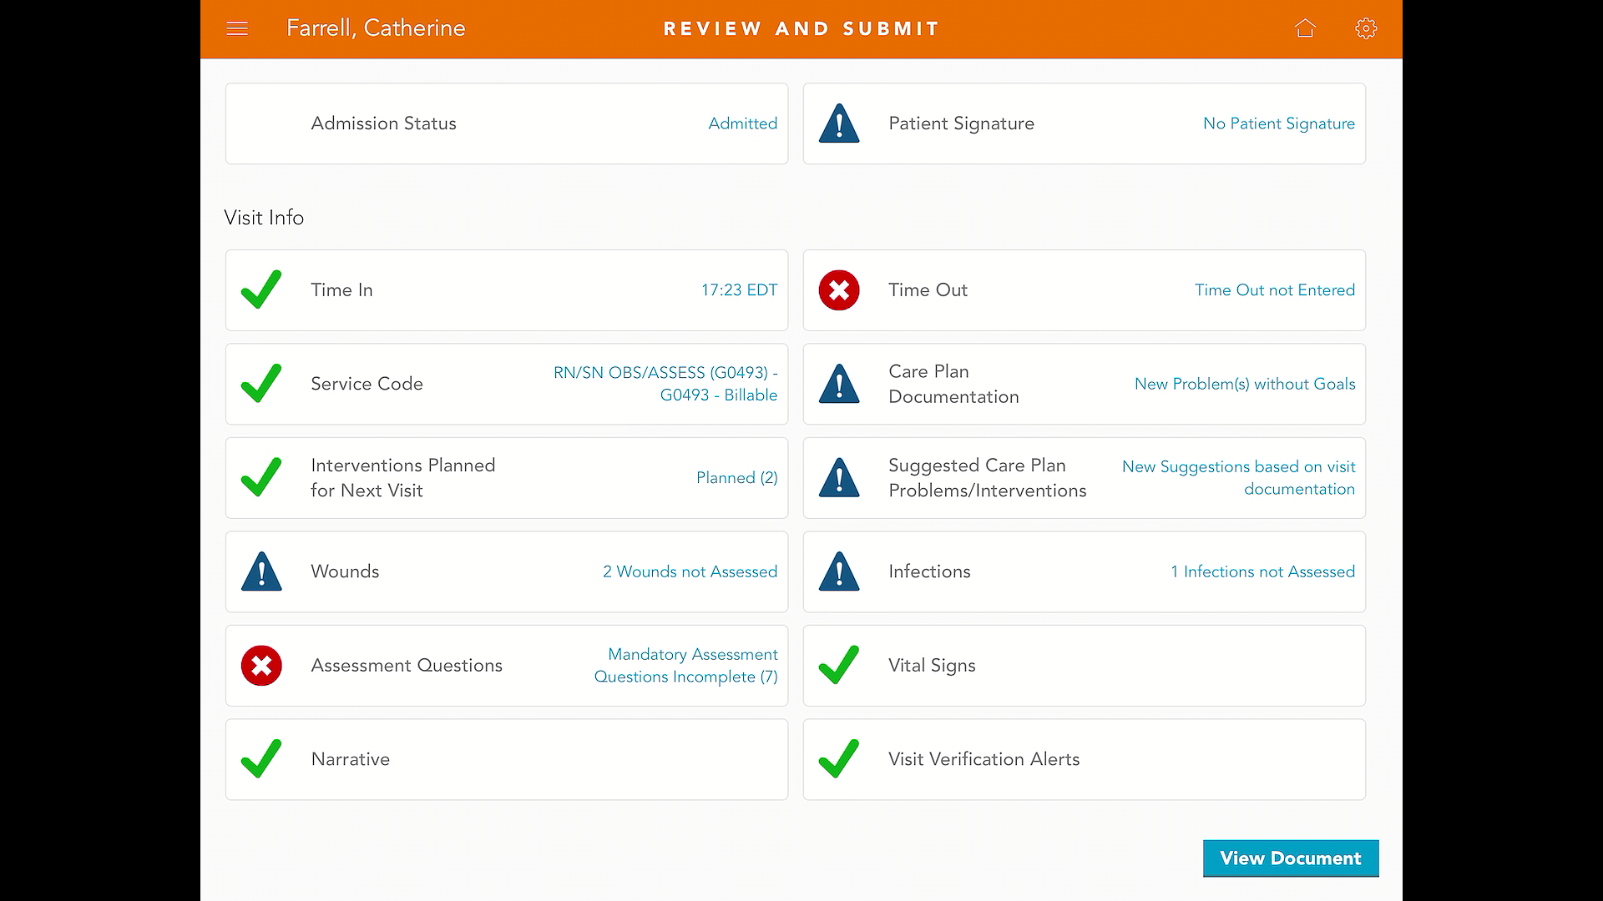Click the red X beside Assessment Questions

(x=261, y=666)
